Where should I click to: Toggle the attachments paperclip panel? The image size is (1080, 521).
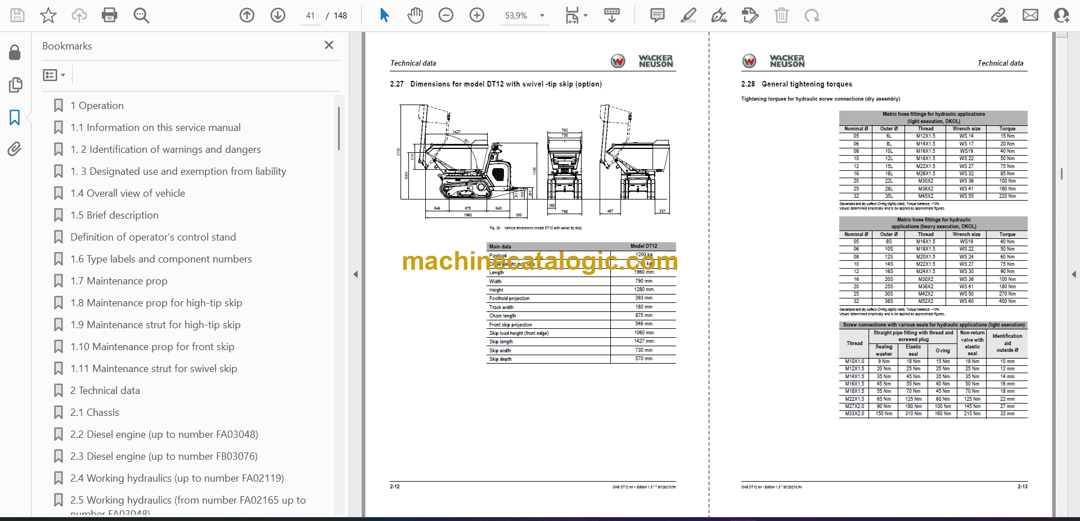pyautogui.click(x=15, y=149)
